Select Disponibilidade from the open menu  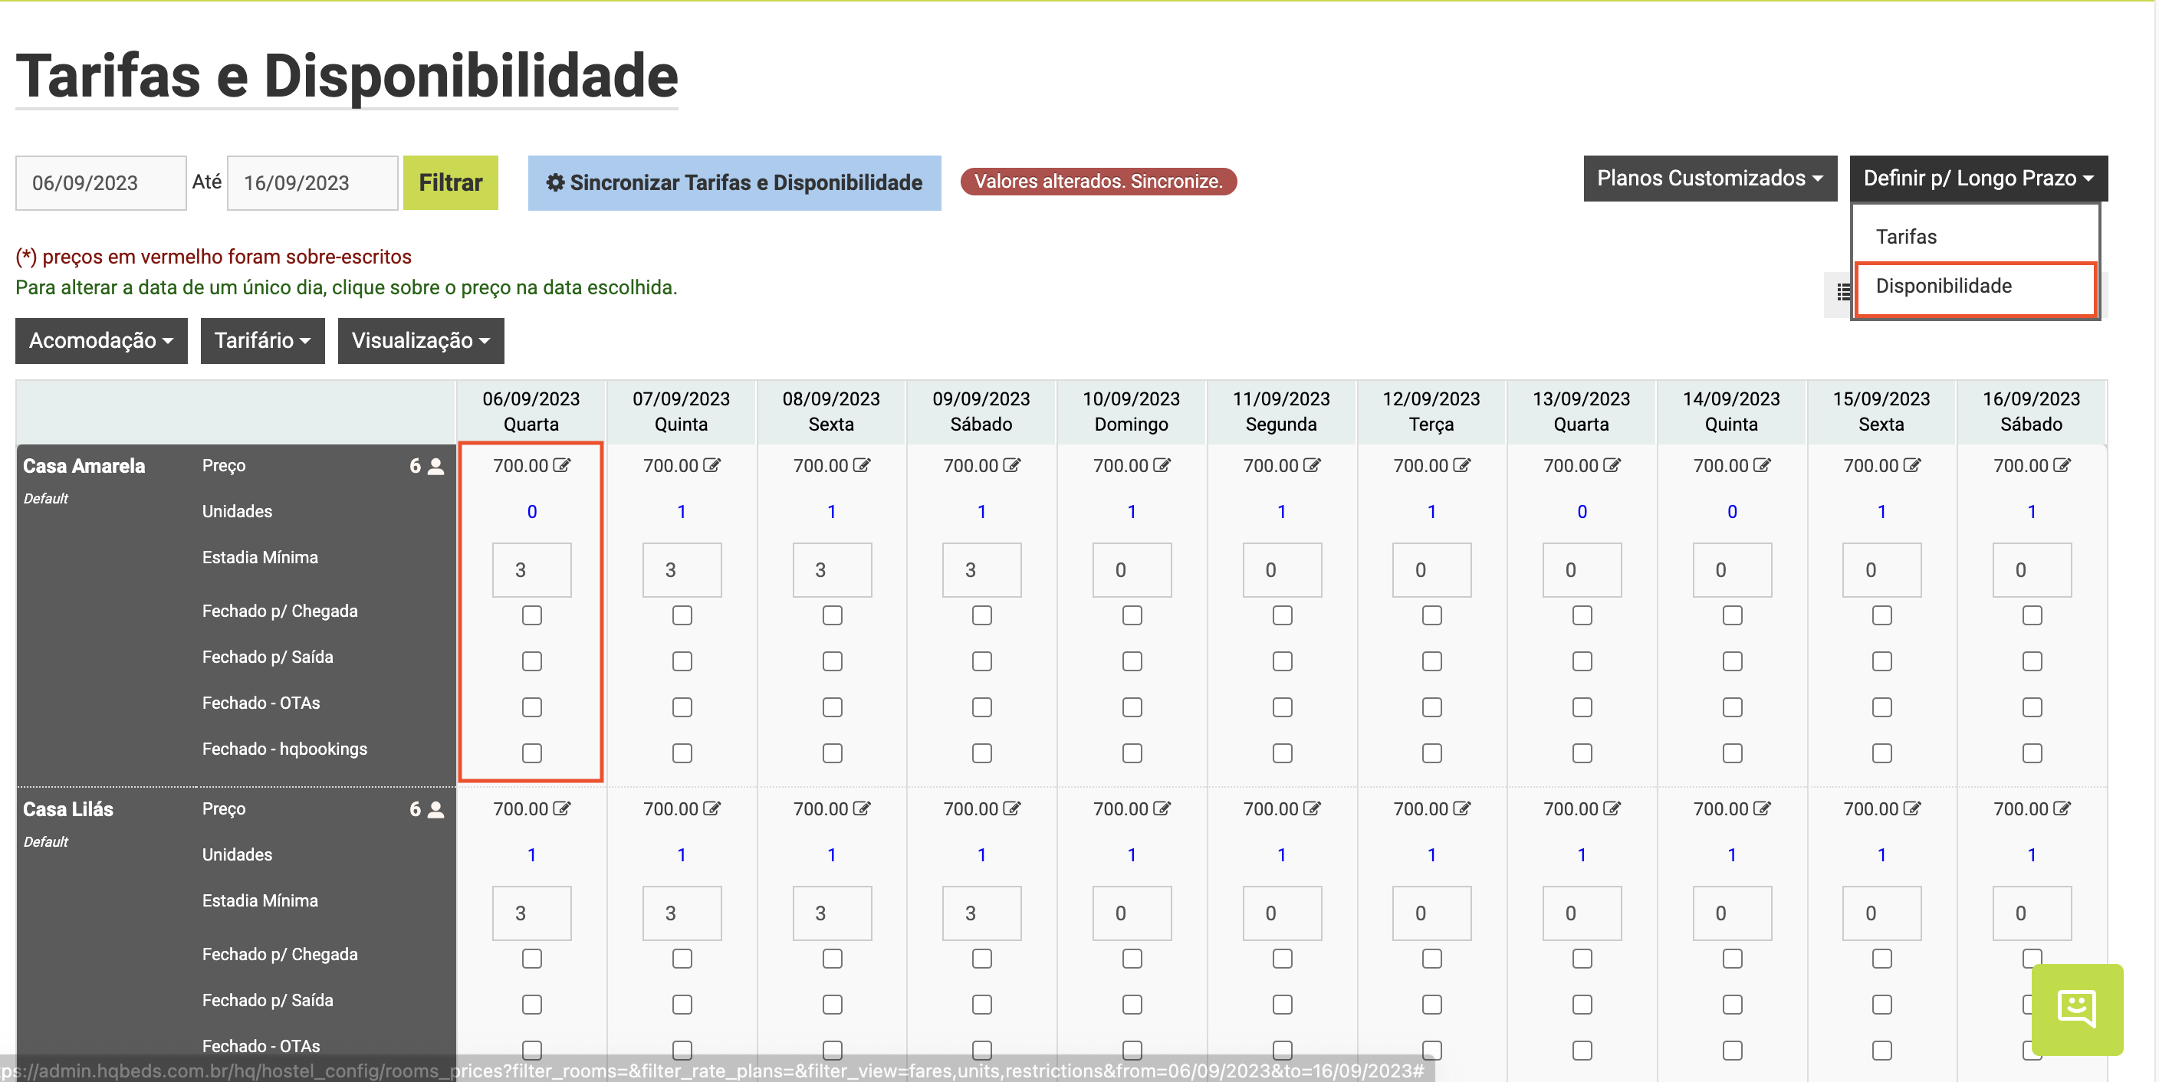coord(1944,287)
